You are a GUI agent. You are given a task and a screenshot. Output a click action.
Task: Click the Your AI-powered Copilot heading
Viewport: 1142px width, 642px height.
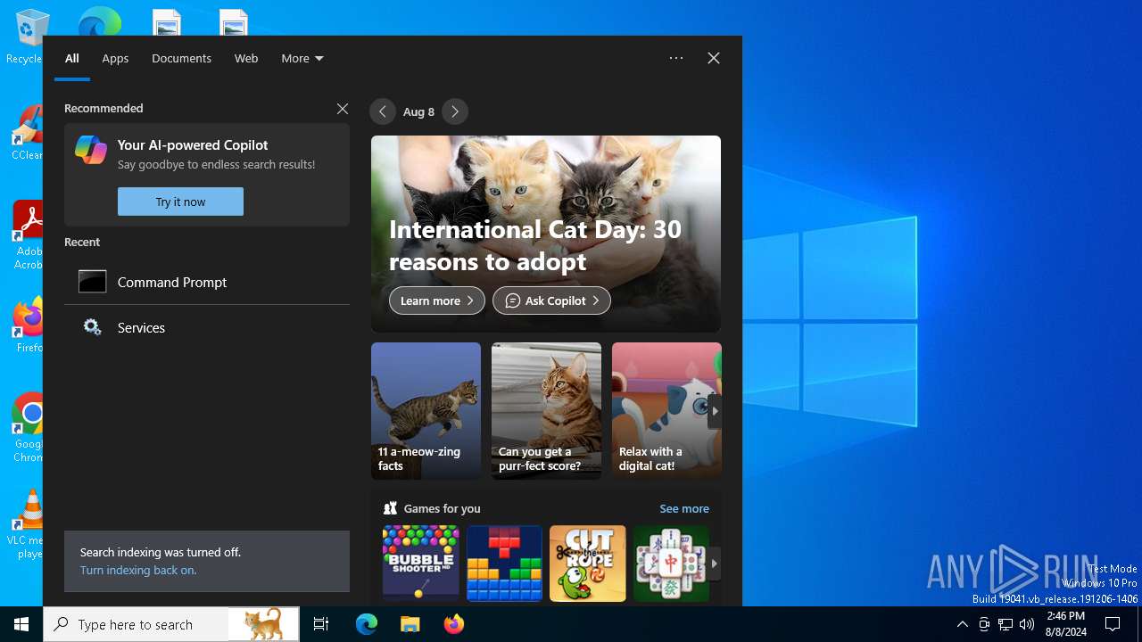193,144
